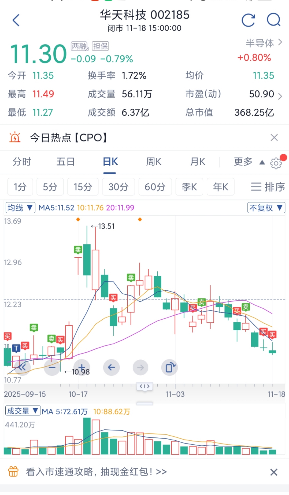Select the 60分 interval option

(x=155, y=187)
